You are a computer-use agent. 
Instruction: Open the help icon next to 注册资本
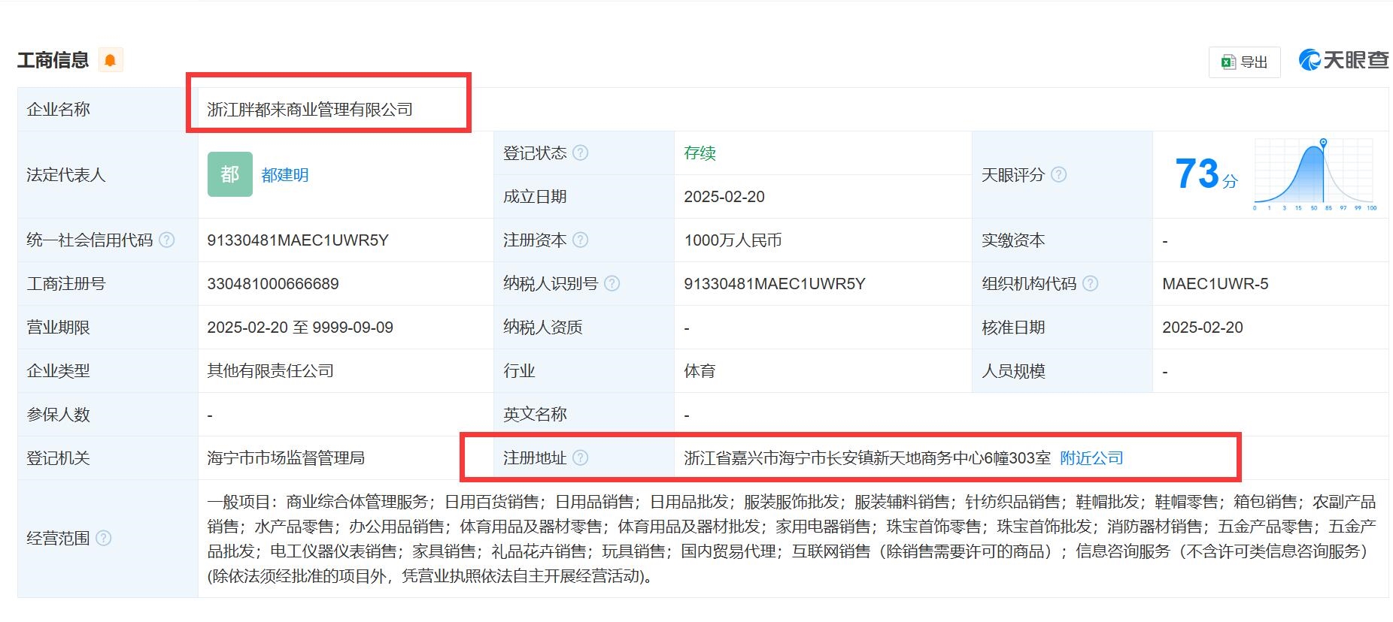click(581, 240)
